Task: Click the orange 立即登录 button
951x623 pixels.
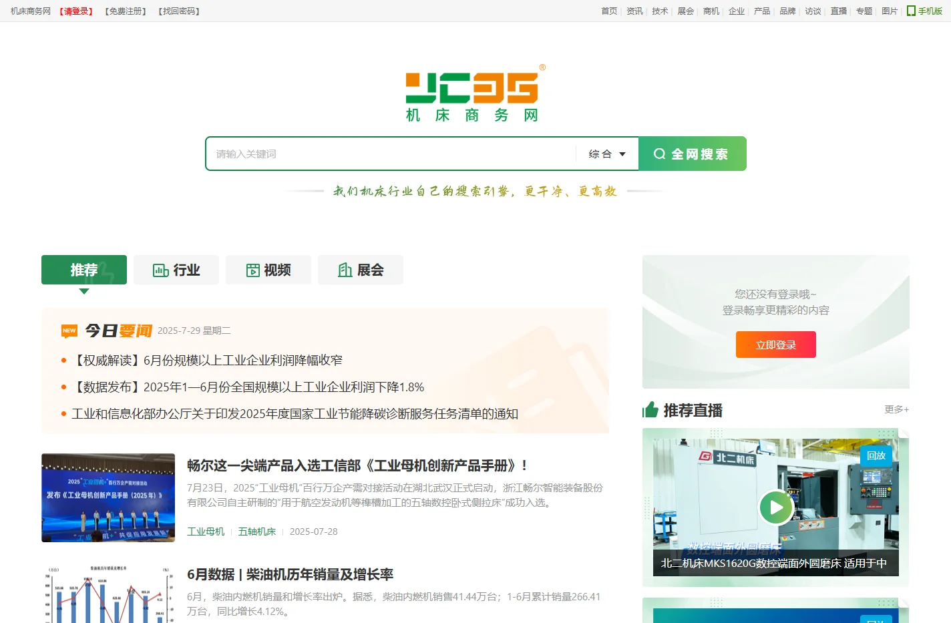Action: (x=776, y=345)
